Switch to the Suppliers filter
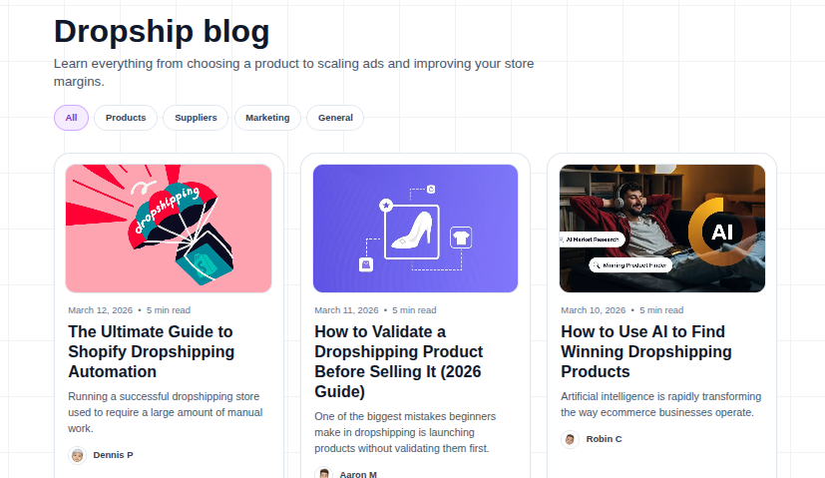Viewport: 825px width, 478px height. coord(196,118)
